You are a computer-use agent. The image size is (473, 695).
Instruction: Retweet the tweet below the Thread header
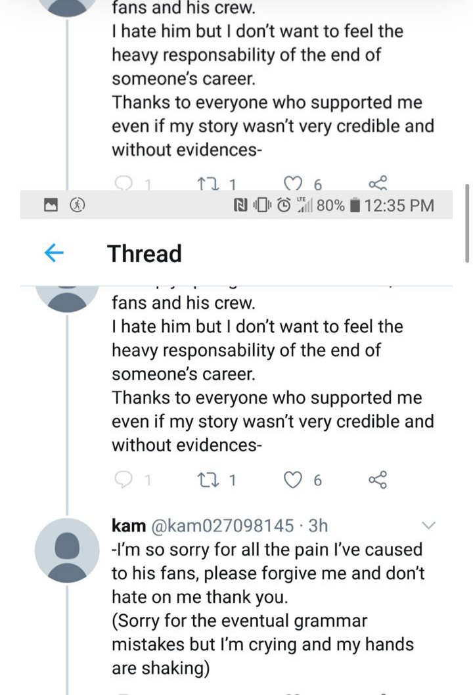[209, 482]
